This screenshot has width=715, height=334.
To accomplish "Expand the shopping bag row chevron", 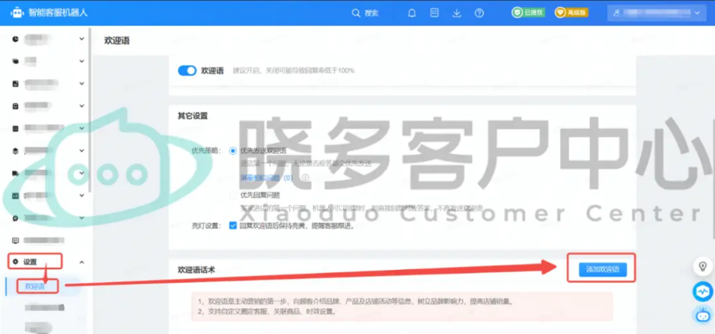I will [82, 106].
